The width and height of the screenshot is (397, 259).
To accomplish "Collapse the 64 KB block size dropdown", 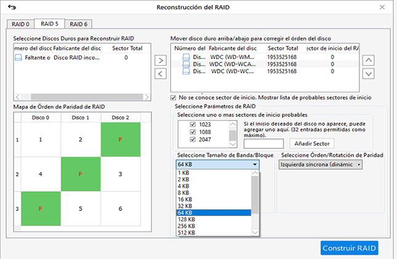I will [255, 164].
